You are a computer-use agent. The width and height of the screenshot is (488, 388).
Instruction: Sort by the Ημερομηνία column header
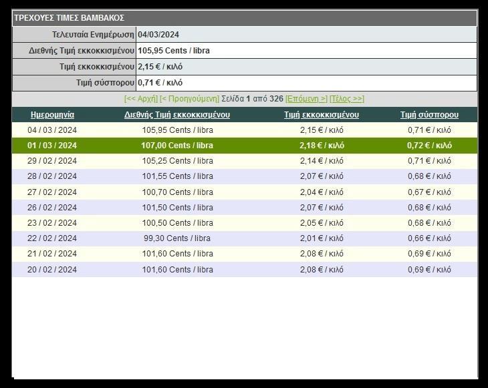coord(52,115)
